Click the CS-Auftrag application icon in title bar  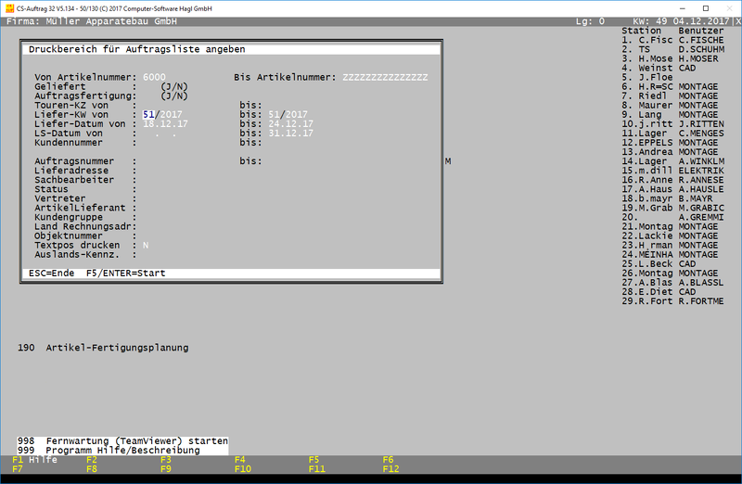tap(7, 6)
